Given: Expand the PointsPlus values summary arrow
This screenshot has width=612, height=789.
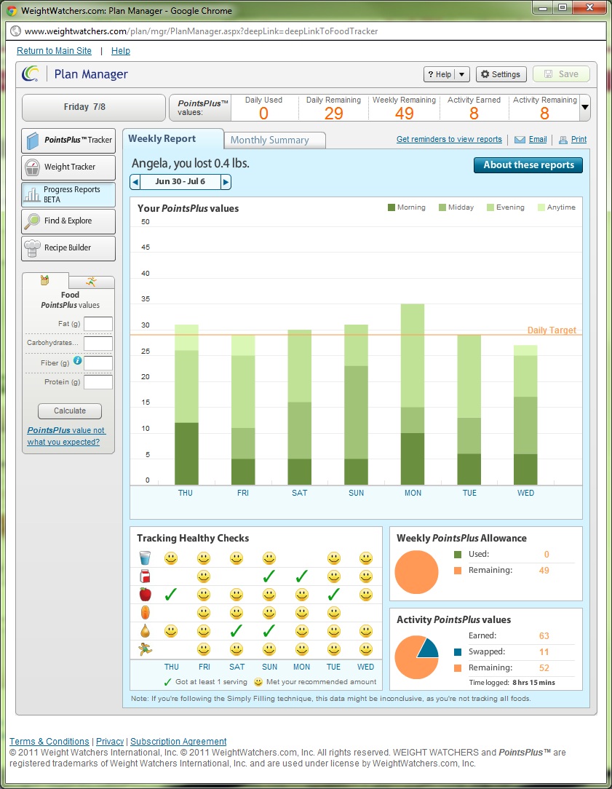Looking at the screenshot, I should tap(585, 108).
